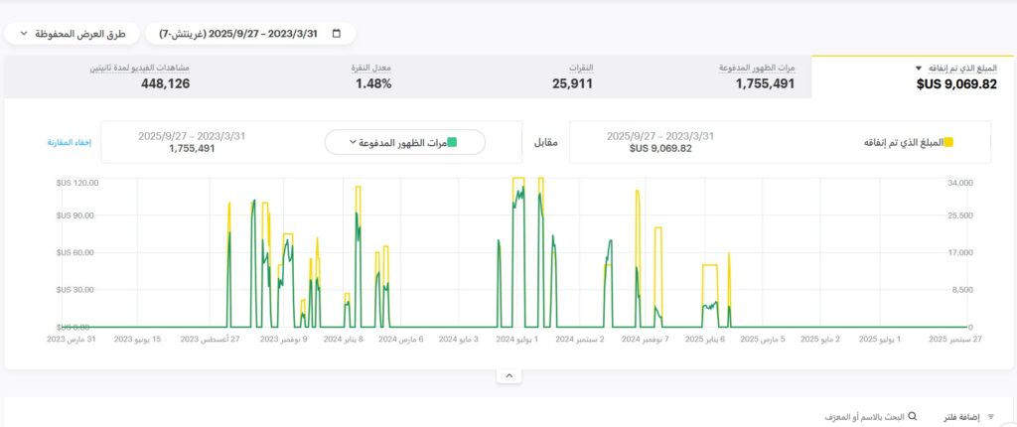Screen dimensions: 1017x427
Task: Collapse the chart with the chevron-up button
Action: pos(508,375)
